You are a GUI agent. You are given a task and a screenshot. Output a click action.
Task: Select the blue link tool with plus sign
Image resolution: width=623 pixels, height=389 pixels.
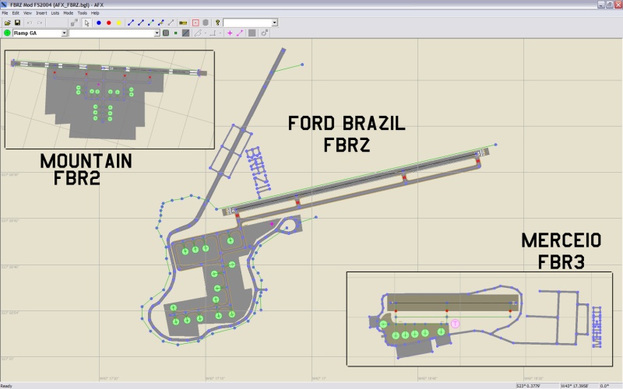click(x=161, y=23)
